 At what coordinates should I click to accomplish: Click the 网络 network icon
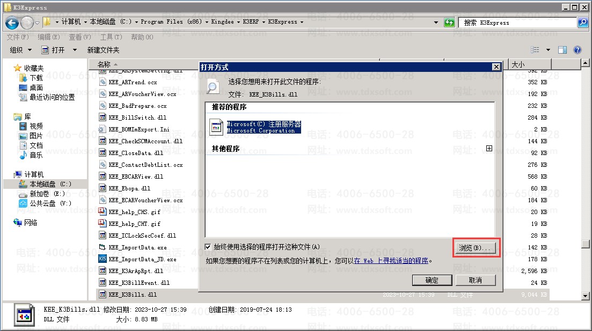tap(18, 223)
